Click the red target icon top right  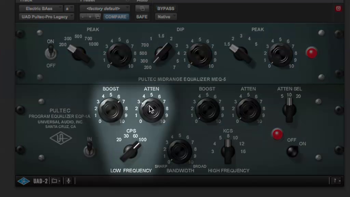point(338,9)
